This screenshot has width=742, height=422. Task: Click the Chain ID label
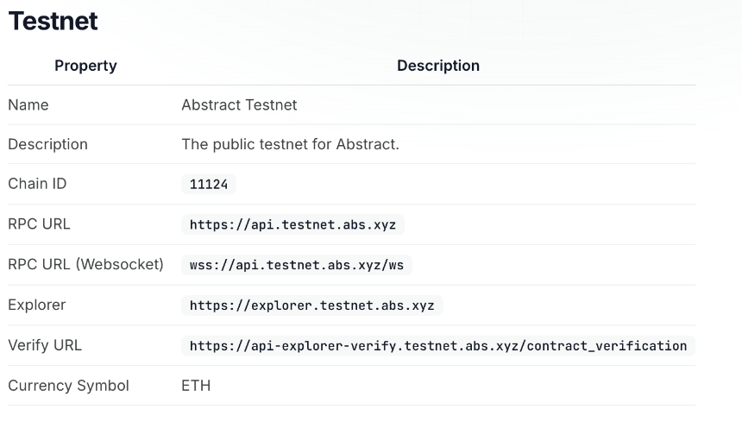(37, 184)
